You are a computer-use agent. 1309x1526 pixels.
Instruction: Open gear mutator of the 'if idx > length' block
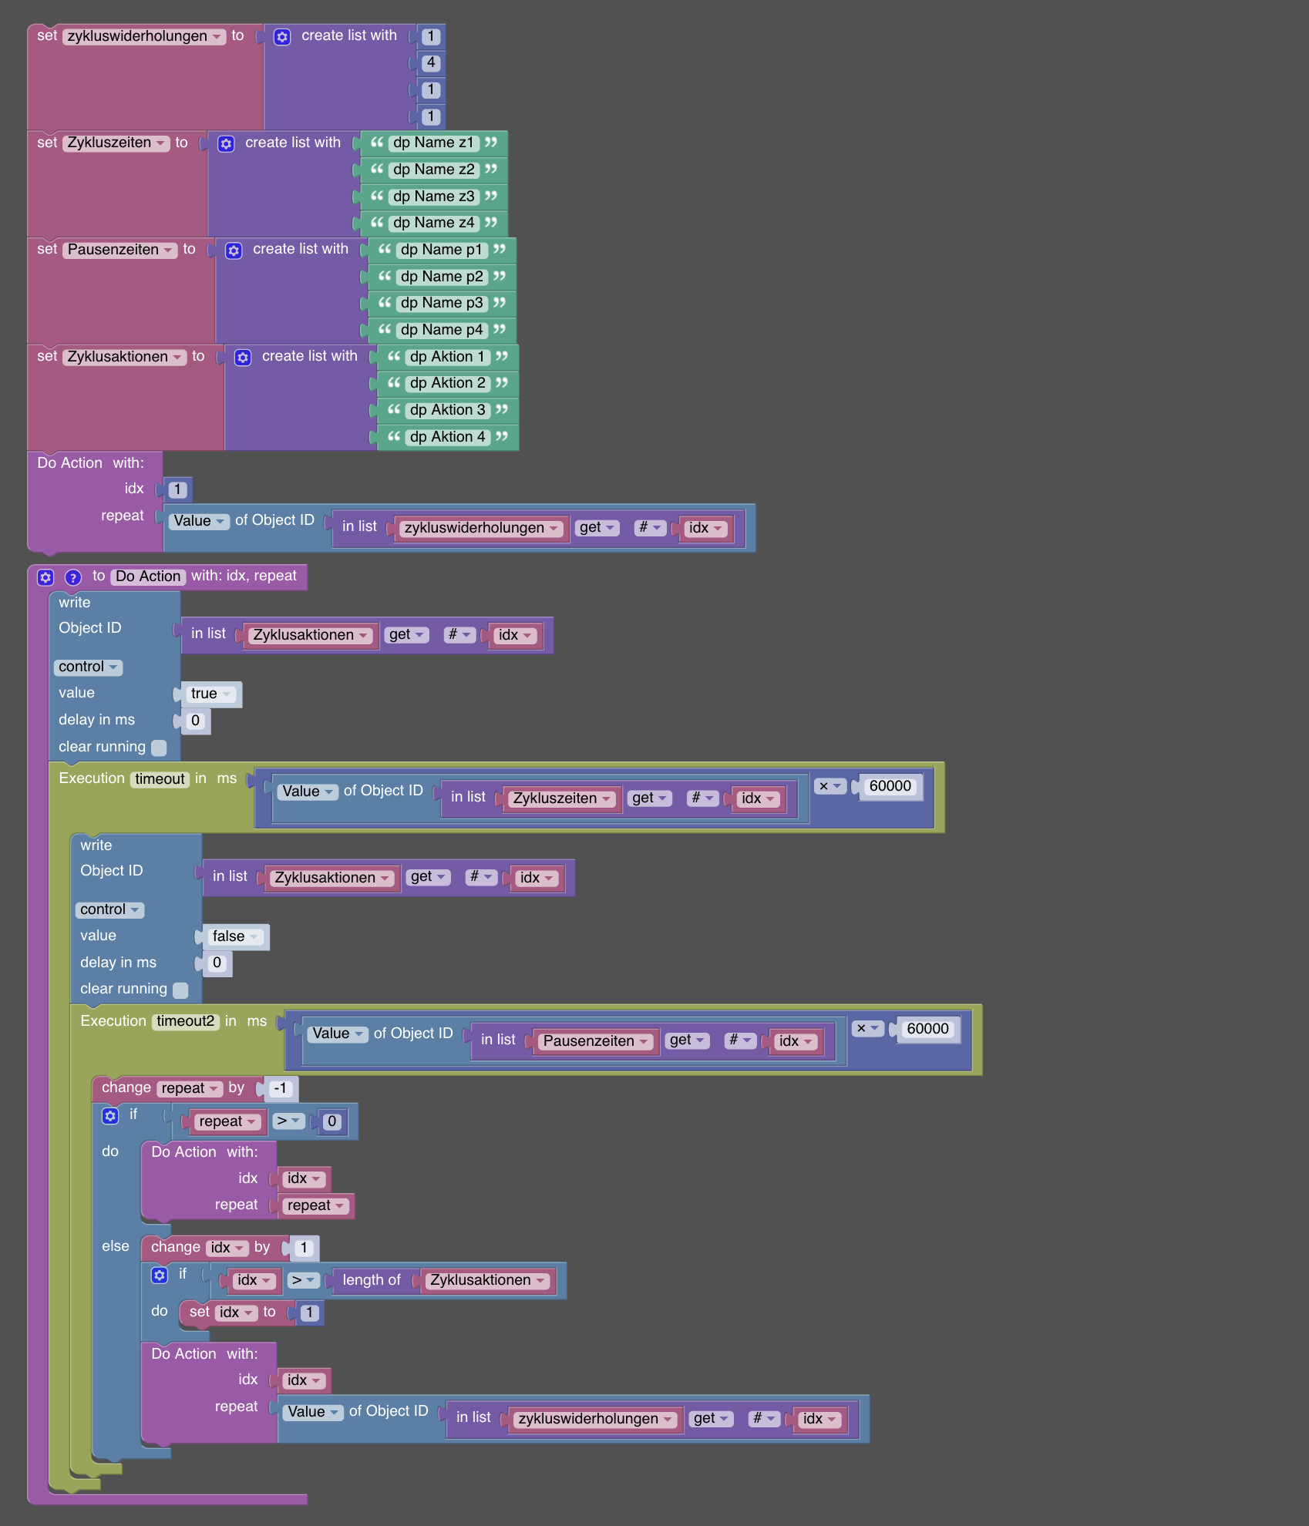pos(160,1275)
